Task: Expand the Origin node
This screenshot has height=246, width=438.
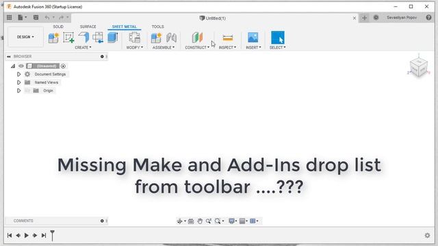Action: coord(18,91)
